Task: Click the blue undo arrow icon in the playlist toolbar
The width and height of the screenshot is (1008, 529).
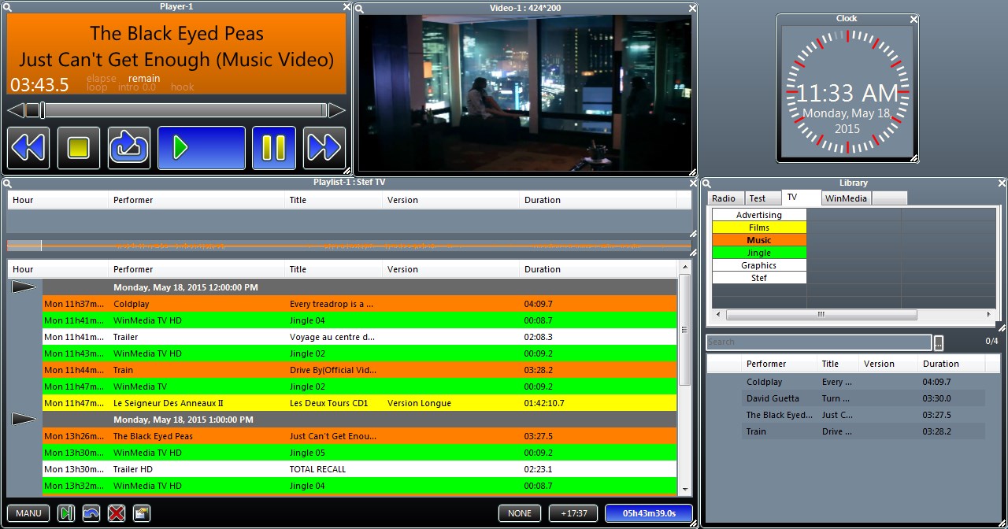Action: pos(91,513)
